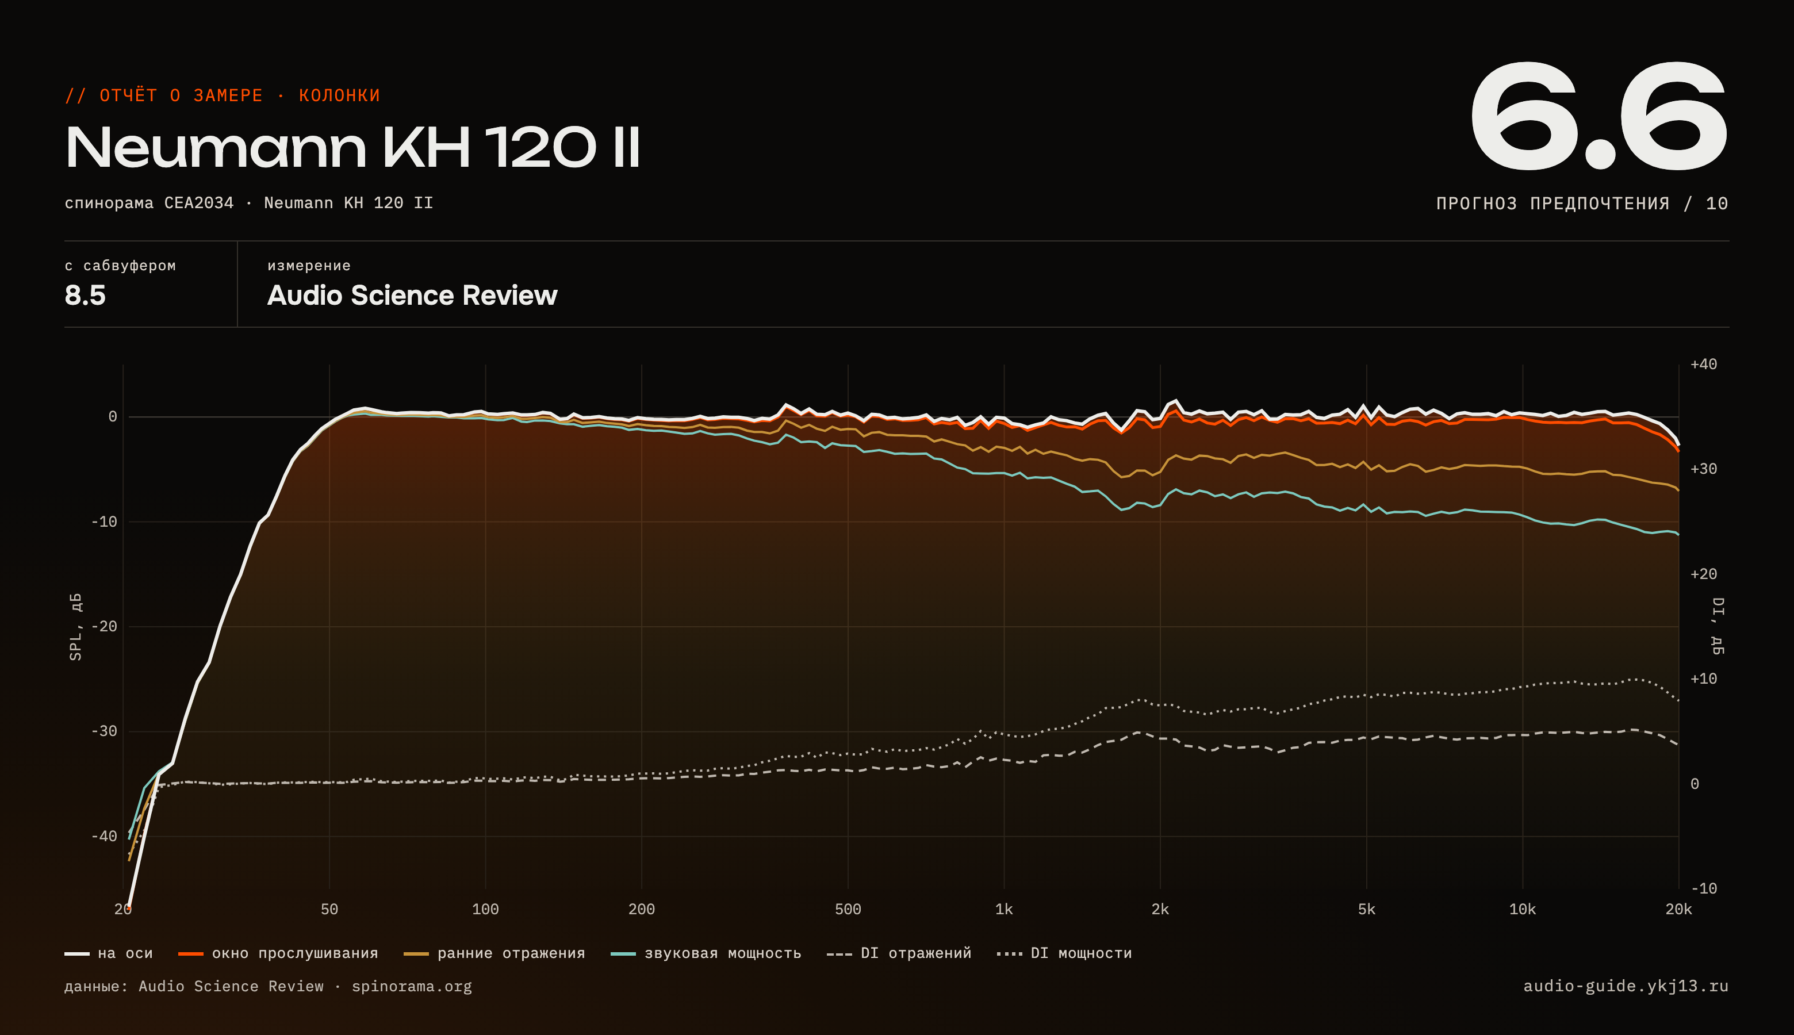Click the 'спинорама CEA2034 · Neumann KH 120 II' subtitle
Screen dimensions: 1794x1035
(x=249, y=204)
